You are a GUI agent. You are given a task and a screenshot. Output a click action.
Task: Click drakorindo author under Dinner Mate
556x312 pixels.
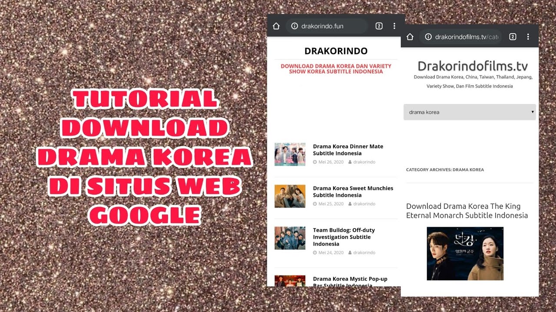pos(364,162)
